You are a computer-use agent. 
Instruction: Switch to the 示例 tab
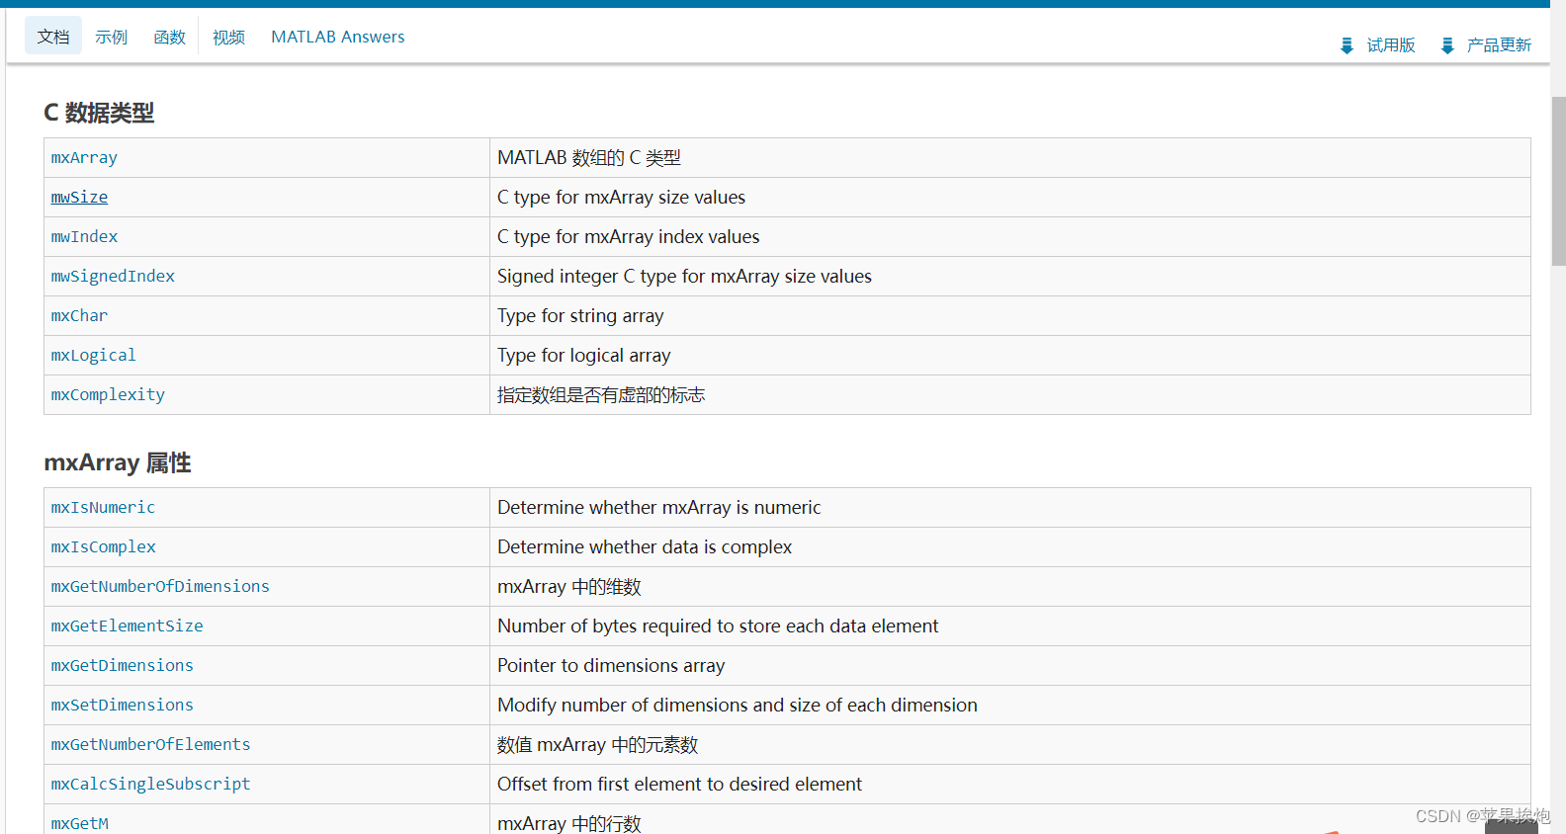112,37
